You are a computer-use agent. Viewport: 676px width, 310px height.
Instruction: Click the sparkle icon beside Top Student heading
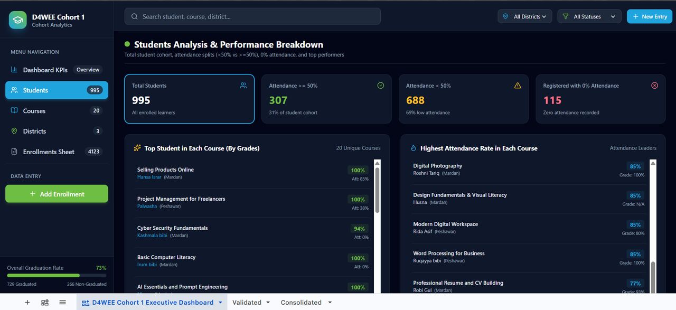137,148
